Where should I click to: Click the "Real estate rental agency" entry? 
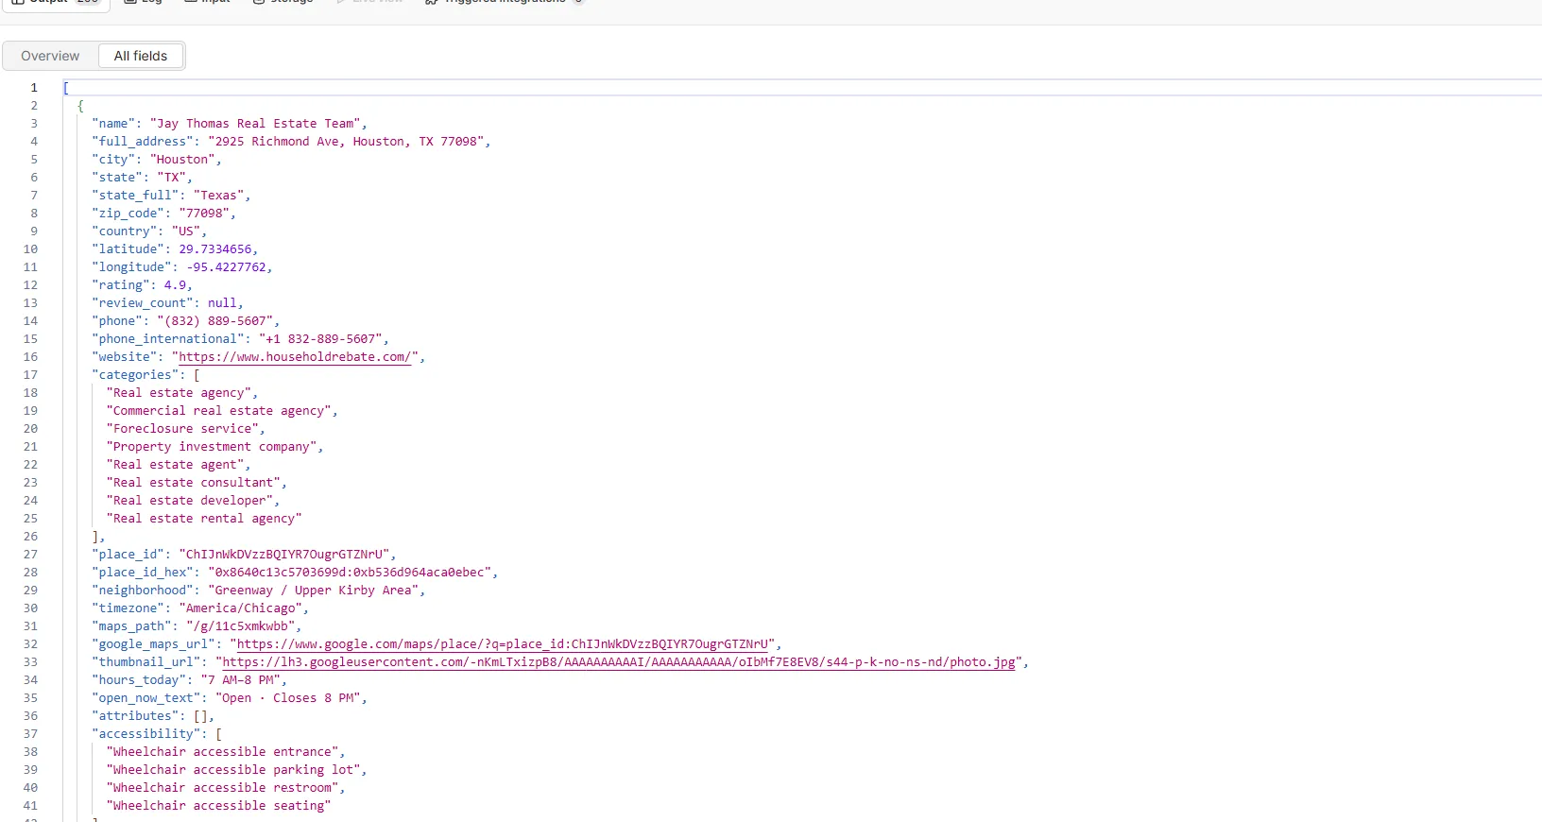point(204,519)
